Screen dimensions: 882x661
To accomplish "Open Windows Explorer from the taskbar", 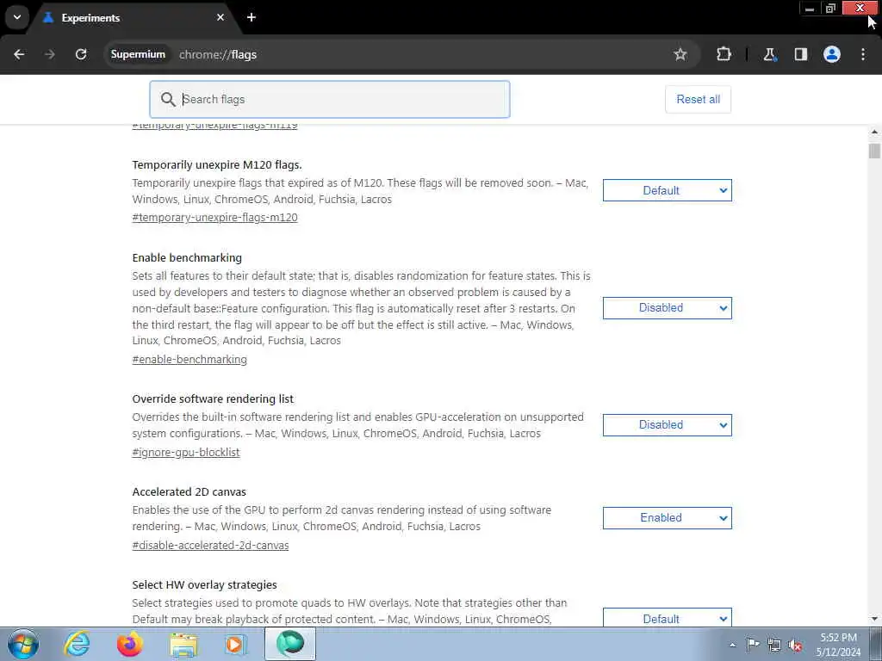I will [183, 645].
